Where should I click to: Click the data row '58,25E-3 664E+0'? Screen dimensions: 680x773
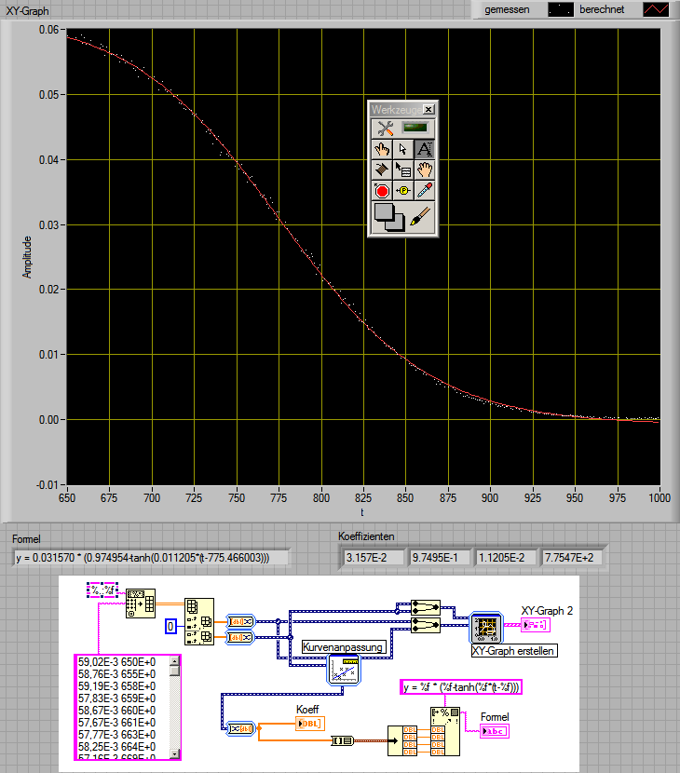tap(116, 747)
